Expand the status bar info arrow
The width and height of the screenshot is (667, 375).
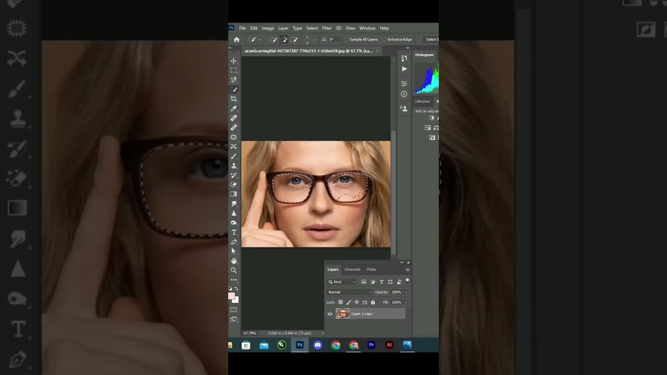(323, 333)
